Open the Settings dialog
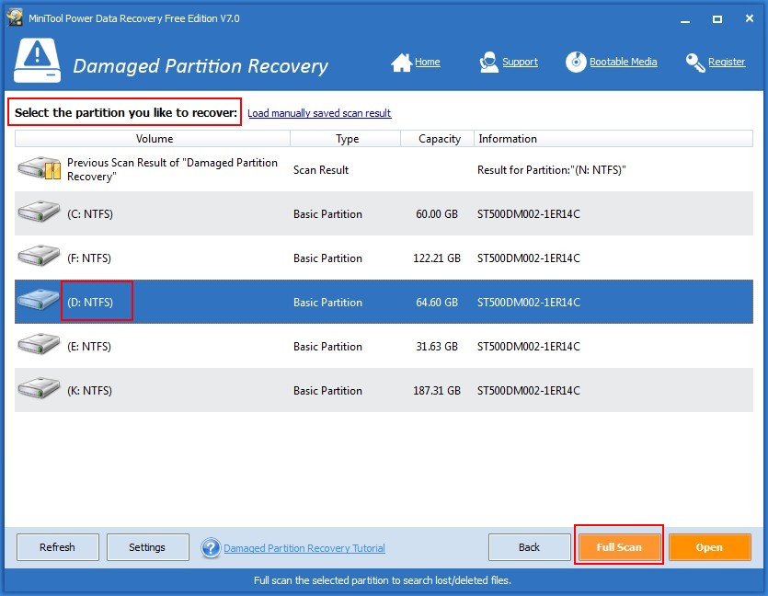Screen dimensions: 768x596 pyautogui.click(x=147, y=546)
